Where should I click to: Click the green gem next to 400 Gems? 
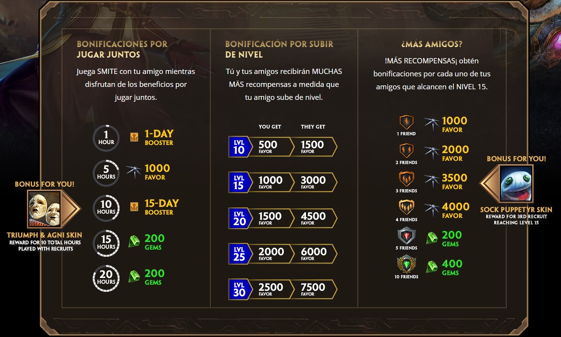[432, 267]
